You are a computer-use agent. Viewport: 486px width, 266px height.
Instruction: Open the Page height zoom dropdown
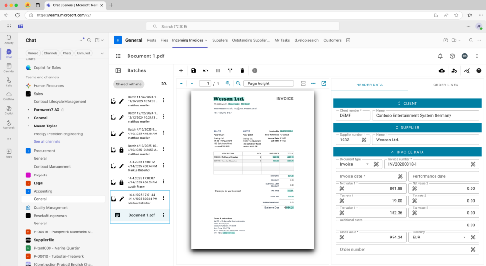269,83
